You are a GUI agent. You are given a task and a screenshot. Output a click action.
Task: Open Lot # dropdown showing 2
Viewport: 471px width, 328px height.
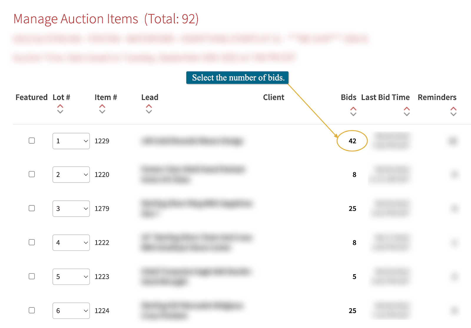click(71, 175)
